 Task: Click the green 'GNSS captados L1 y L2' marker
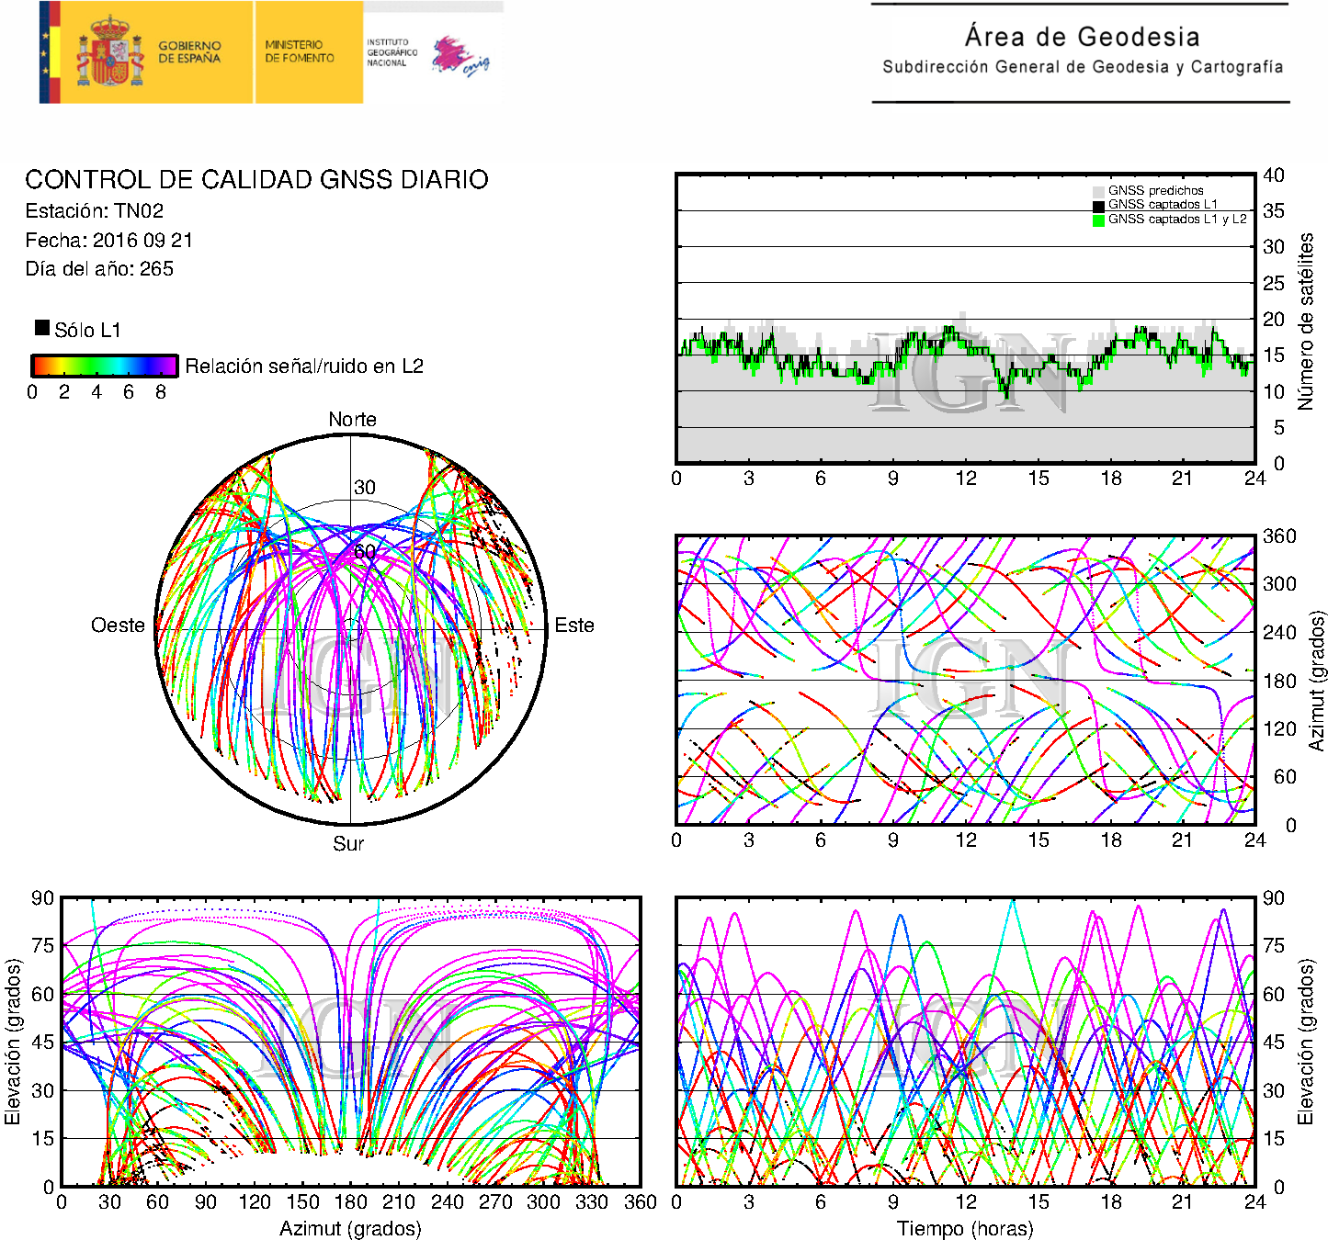tap(1098, 220)
